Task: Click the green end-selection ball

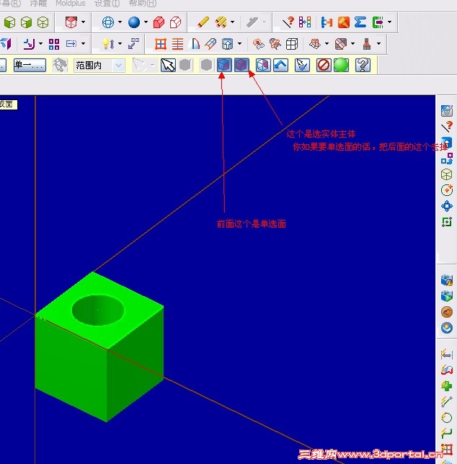Action: point(341,65)
